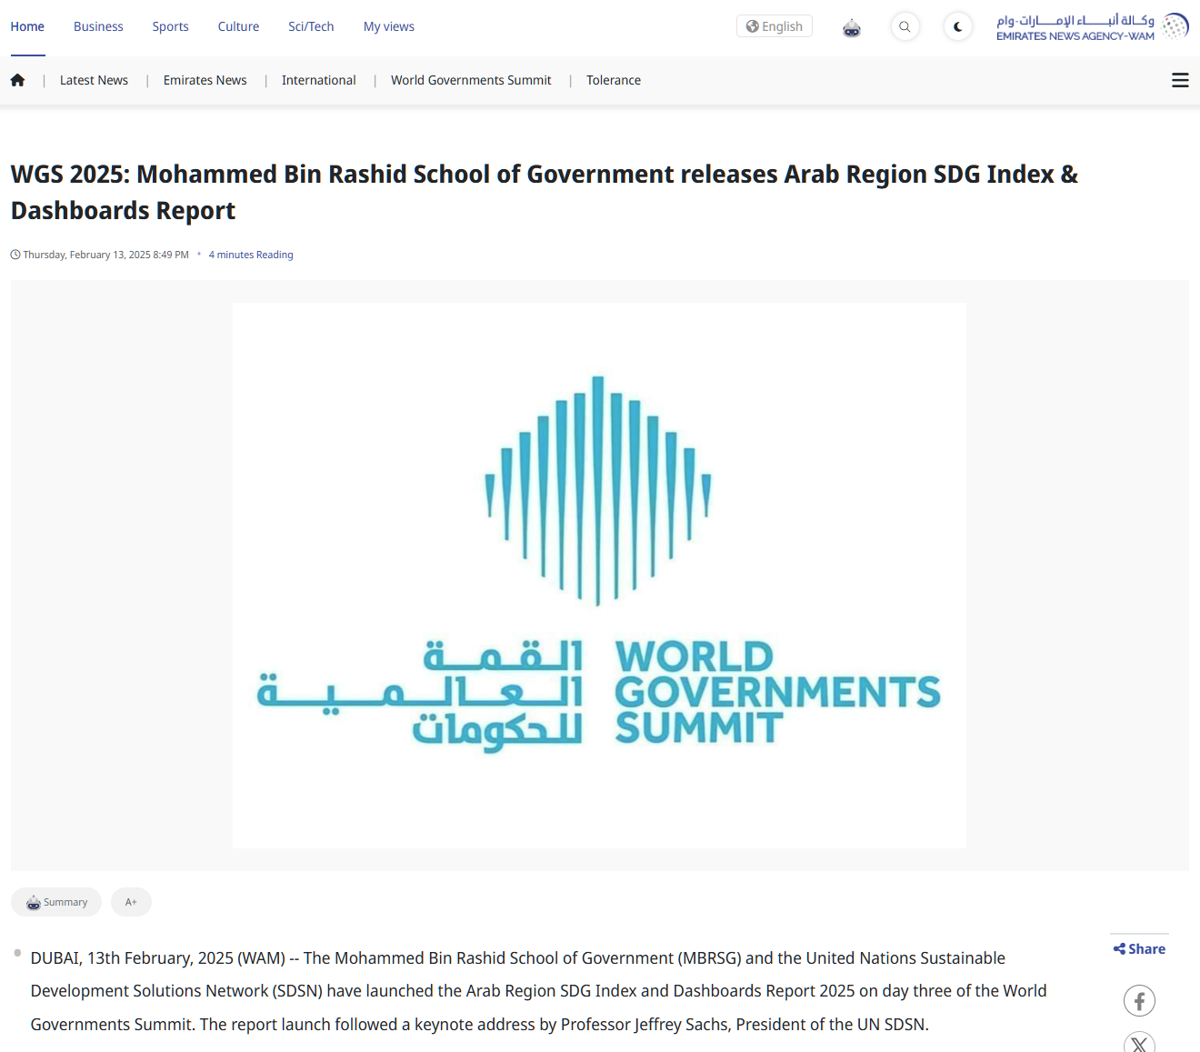Toggle dark mode with the moon icon
The height and width of the screenshot is (1052, 1200).
click(x=957, y=27)
